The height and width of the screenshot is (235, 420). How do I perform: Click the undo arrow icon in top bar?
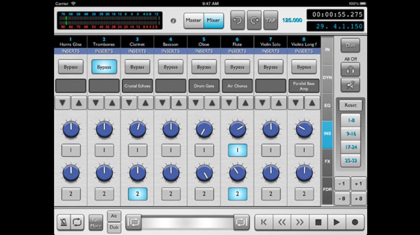(237, 20)
